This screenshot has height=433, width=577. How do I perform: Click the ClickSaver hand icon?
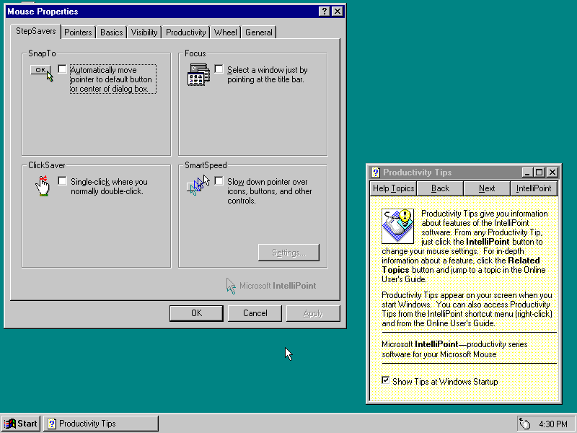43,185
